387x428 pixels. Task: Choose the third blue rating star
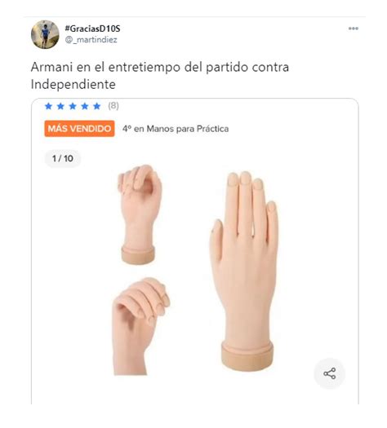click(x=73, y=106)
